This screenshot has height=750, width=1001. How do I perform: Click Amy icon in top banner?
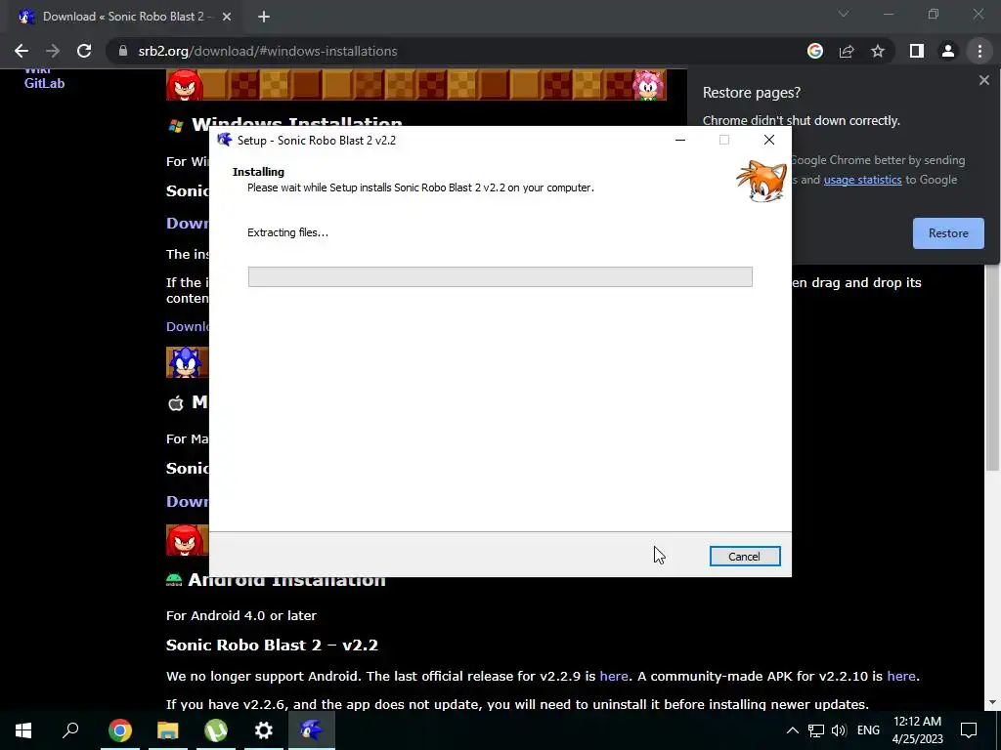648,85
